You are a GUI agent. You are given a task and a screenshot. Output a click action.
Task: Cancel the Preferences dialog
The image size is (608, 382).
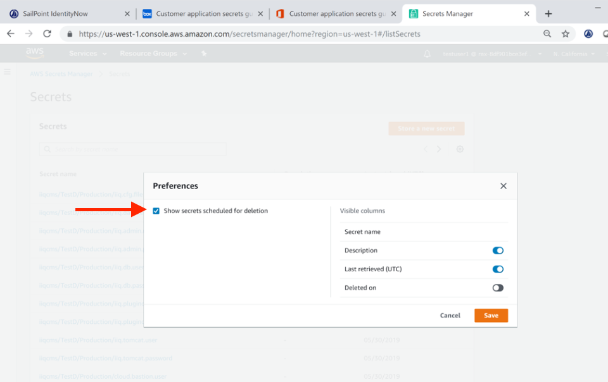(x=450, y=316)
